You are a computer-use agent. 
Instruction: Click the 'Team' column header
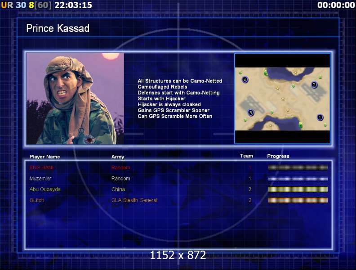point(246,156)
